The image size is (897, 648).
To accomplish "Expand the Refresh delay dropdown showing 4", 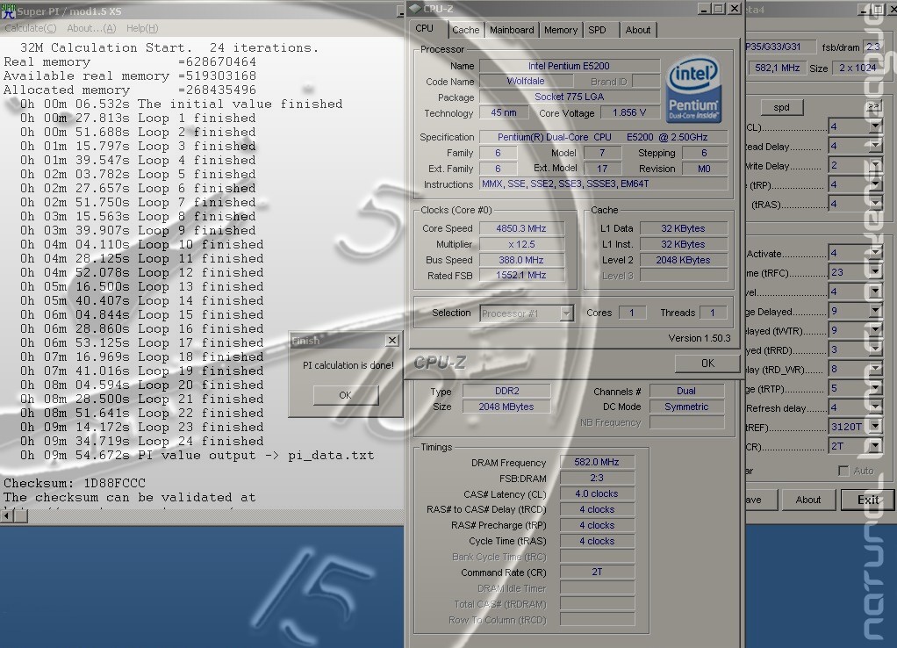I will 875,408.
